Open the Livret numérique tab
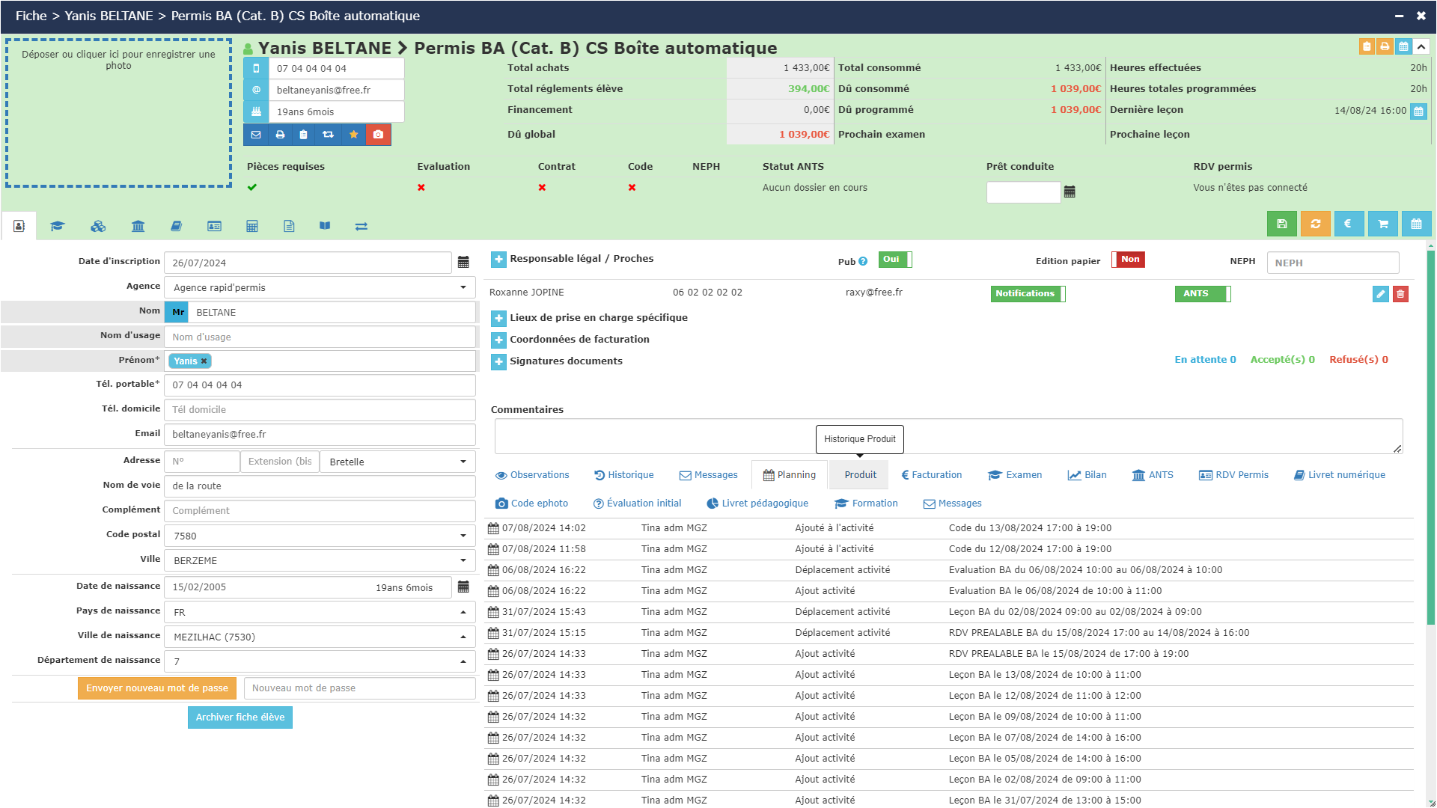This screenshot has height=808, width=1437. click(1340, 475)
